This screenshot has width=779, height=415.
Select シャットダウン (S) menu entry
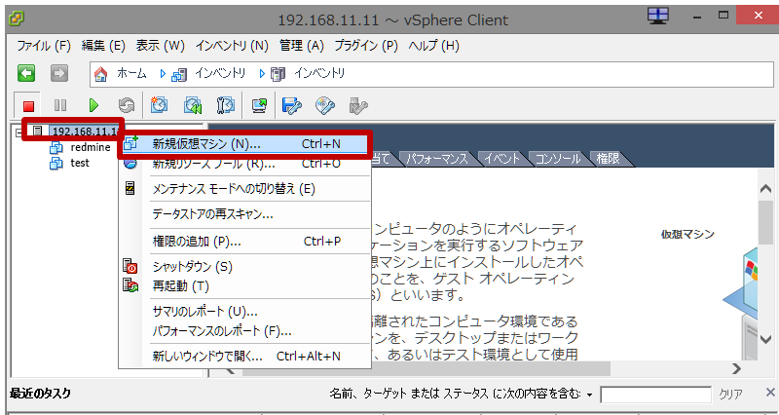(x=245, y=267)
